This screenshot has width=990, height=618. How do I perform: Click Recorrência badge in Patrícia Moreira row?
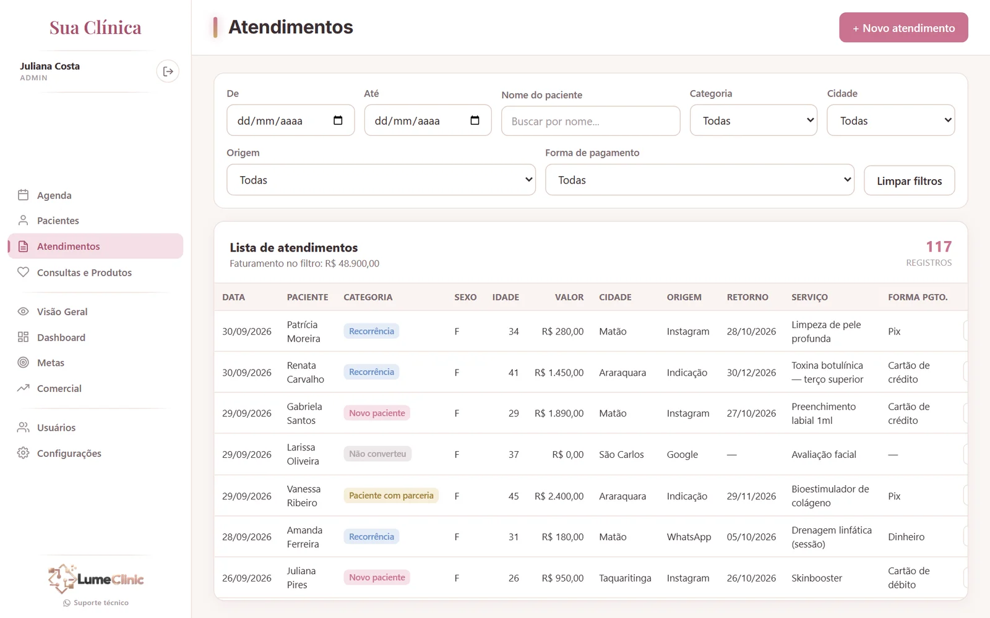point(371,331)
